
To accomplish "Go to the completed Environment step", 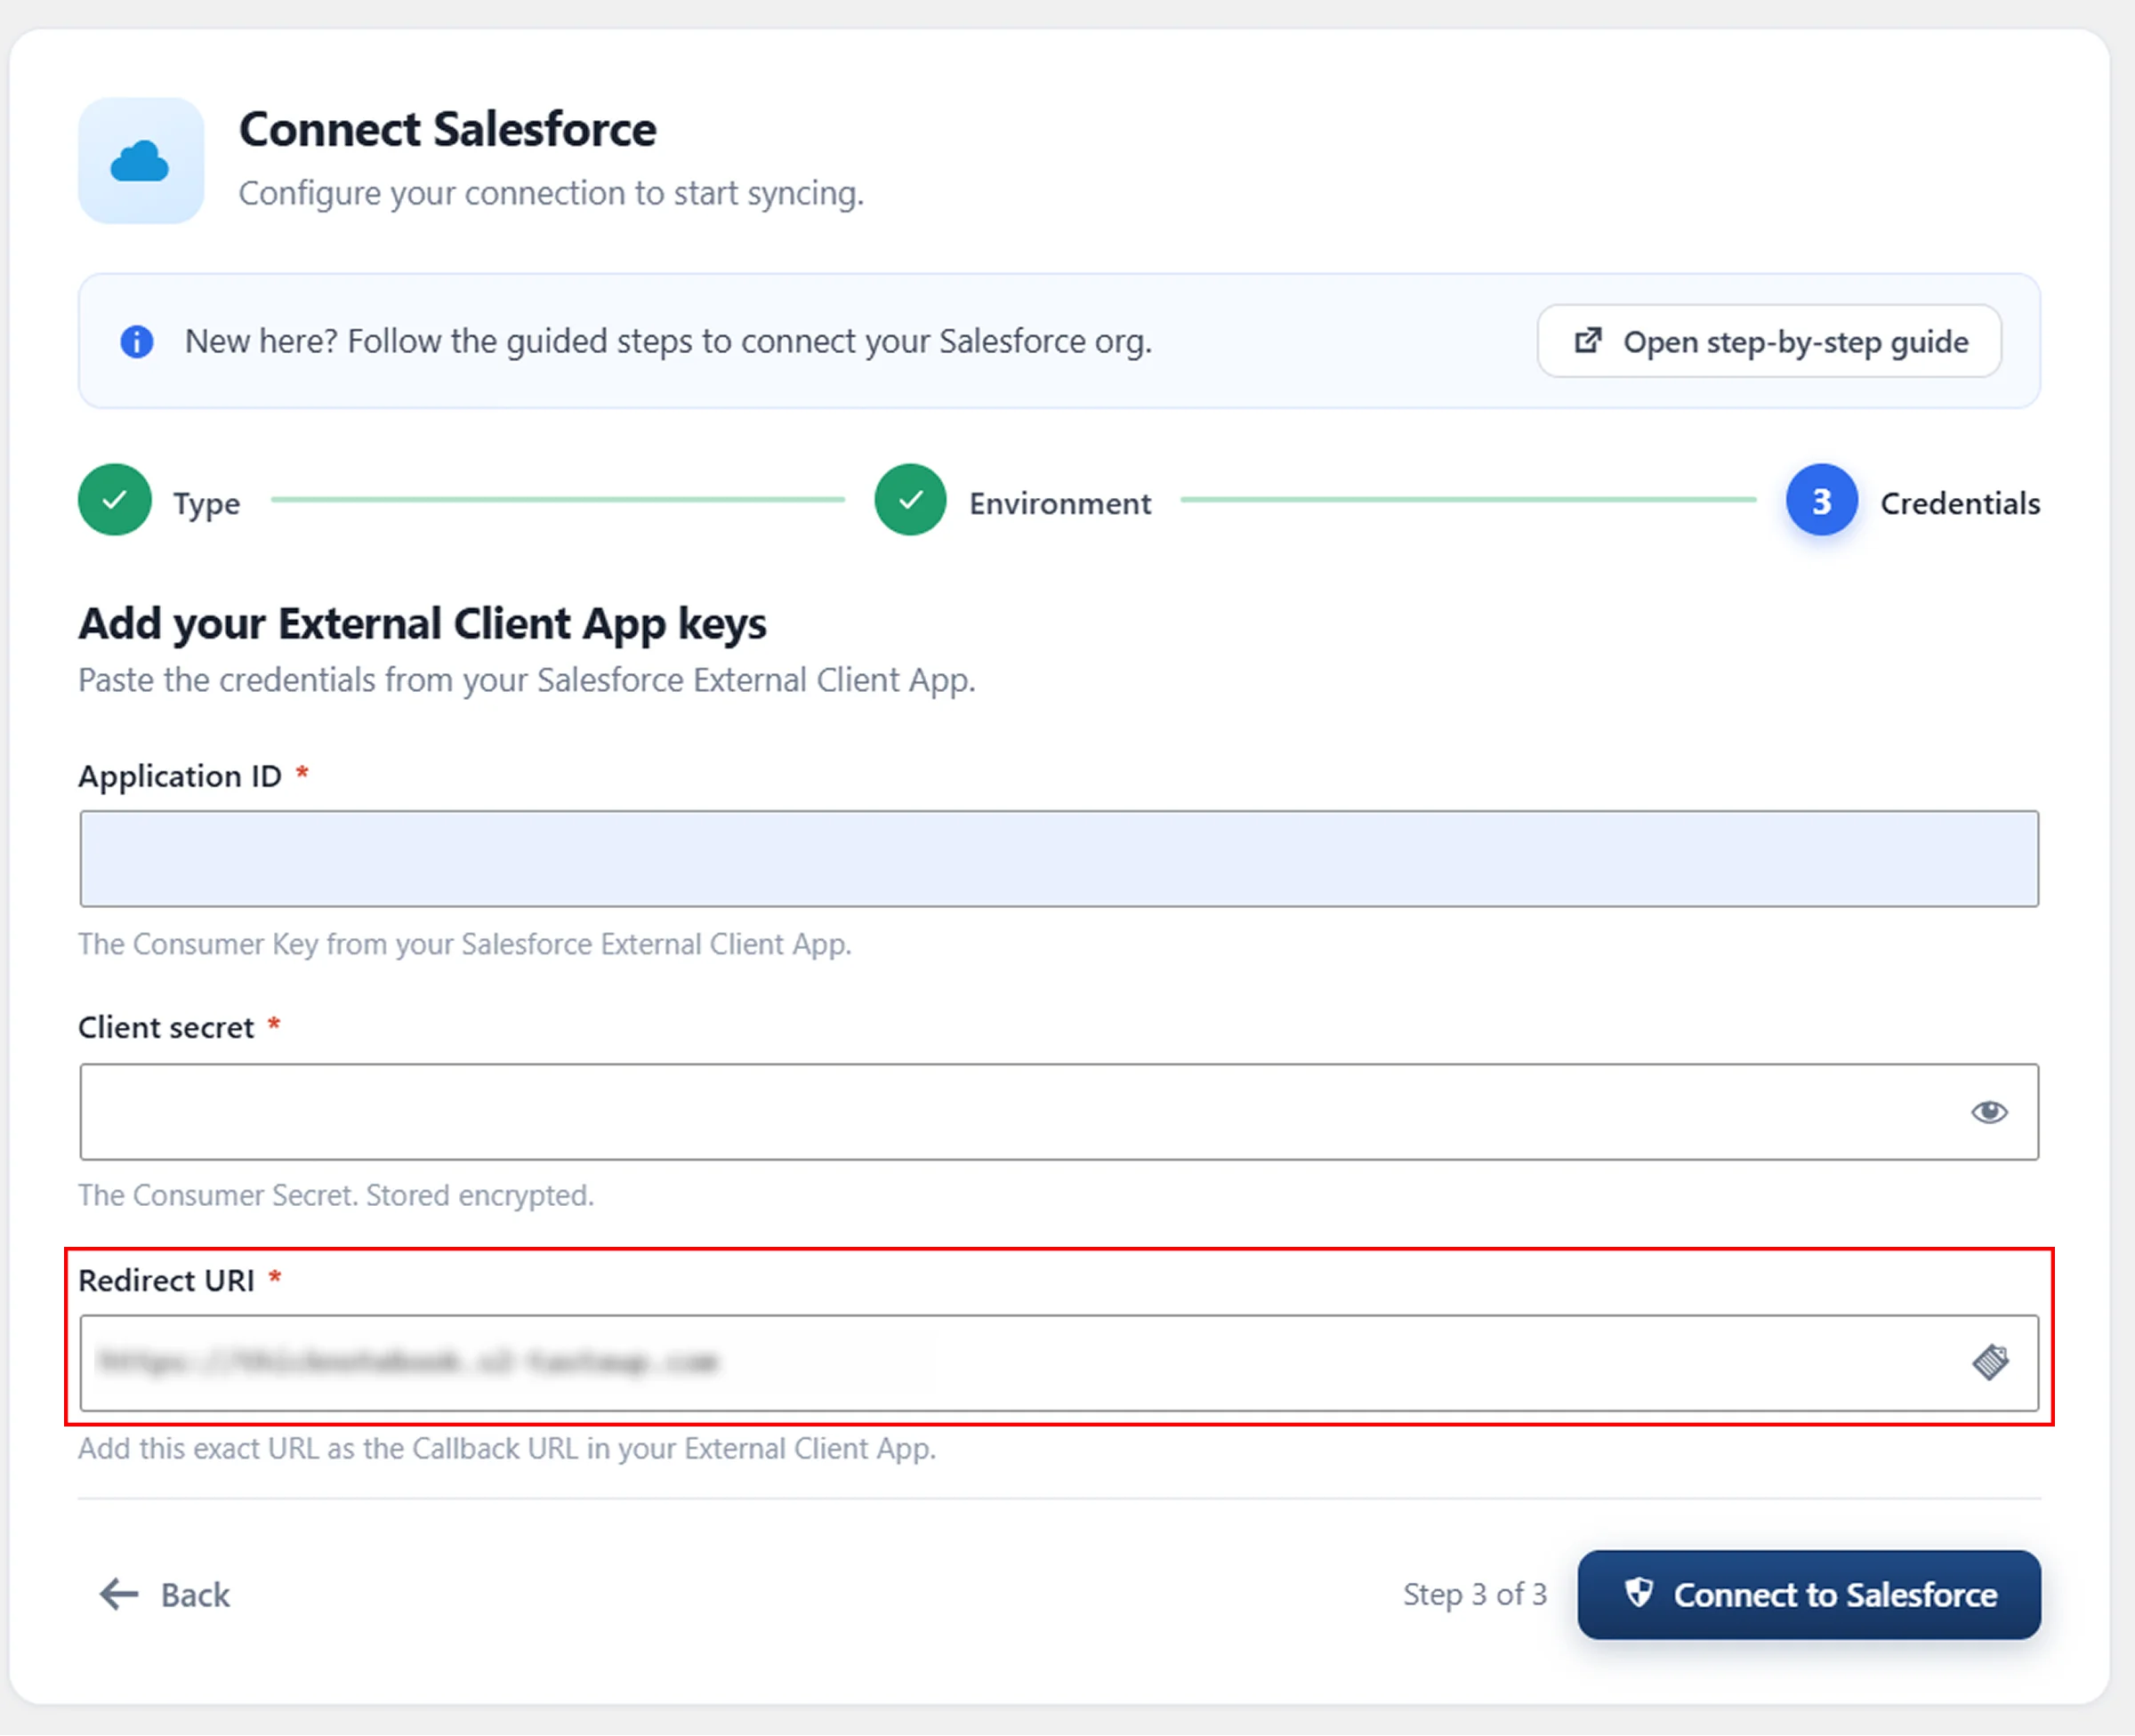I will (910, 500).
